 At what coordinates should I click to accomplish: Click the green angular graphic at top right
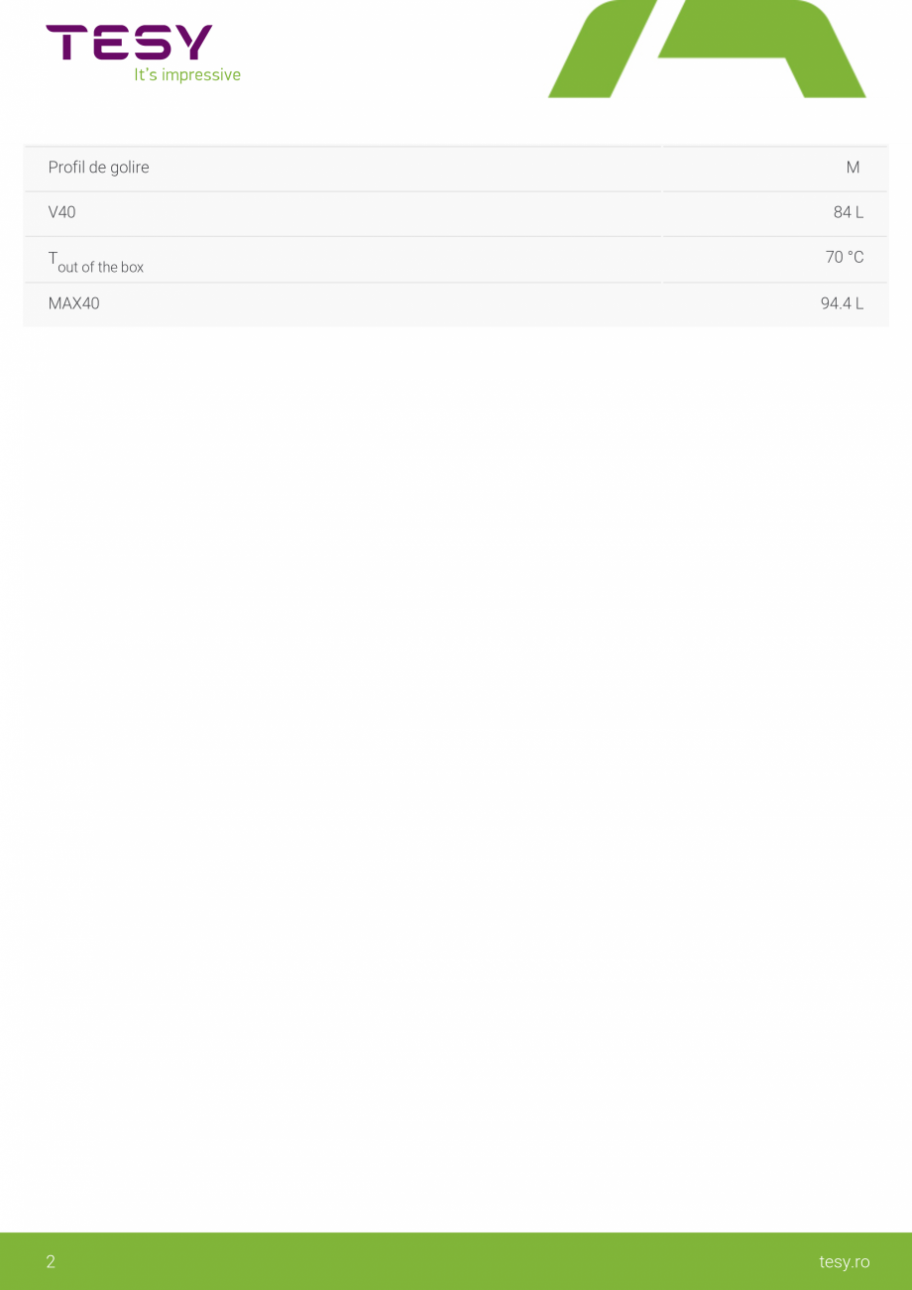click(707, 49)
